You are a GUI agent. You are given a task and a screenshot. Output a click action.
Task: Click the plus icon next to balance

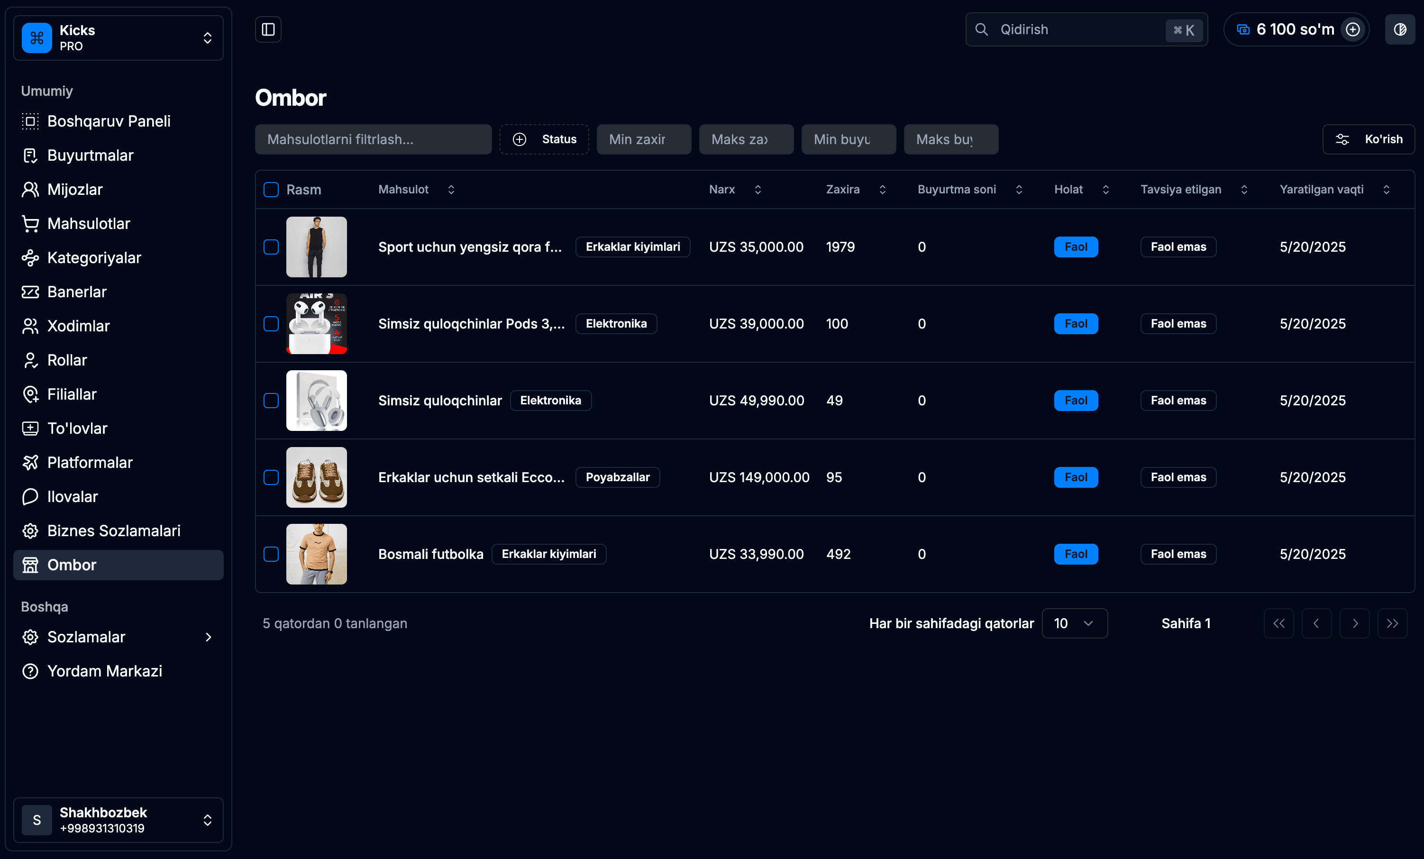coord(1353,29)
